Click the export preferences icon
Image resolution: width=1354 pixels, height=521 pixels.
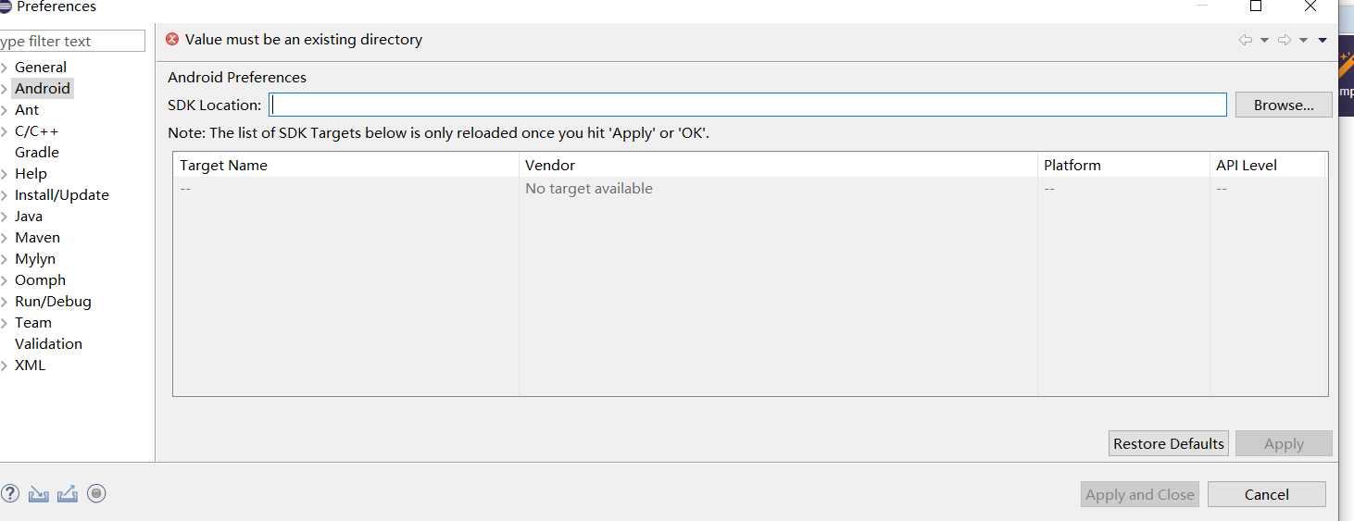tap(67, 494)
